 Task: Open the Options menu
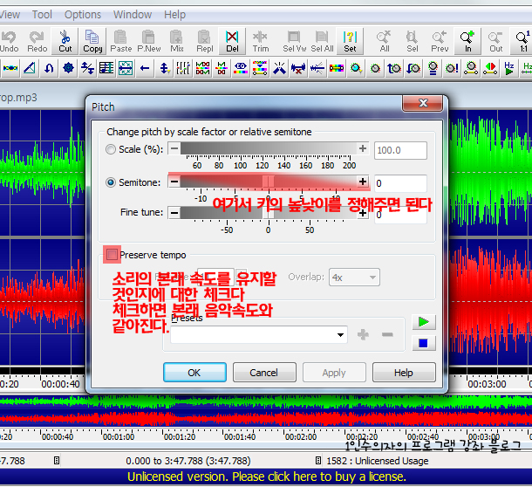pyautogui.click(x=83, y=15)
